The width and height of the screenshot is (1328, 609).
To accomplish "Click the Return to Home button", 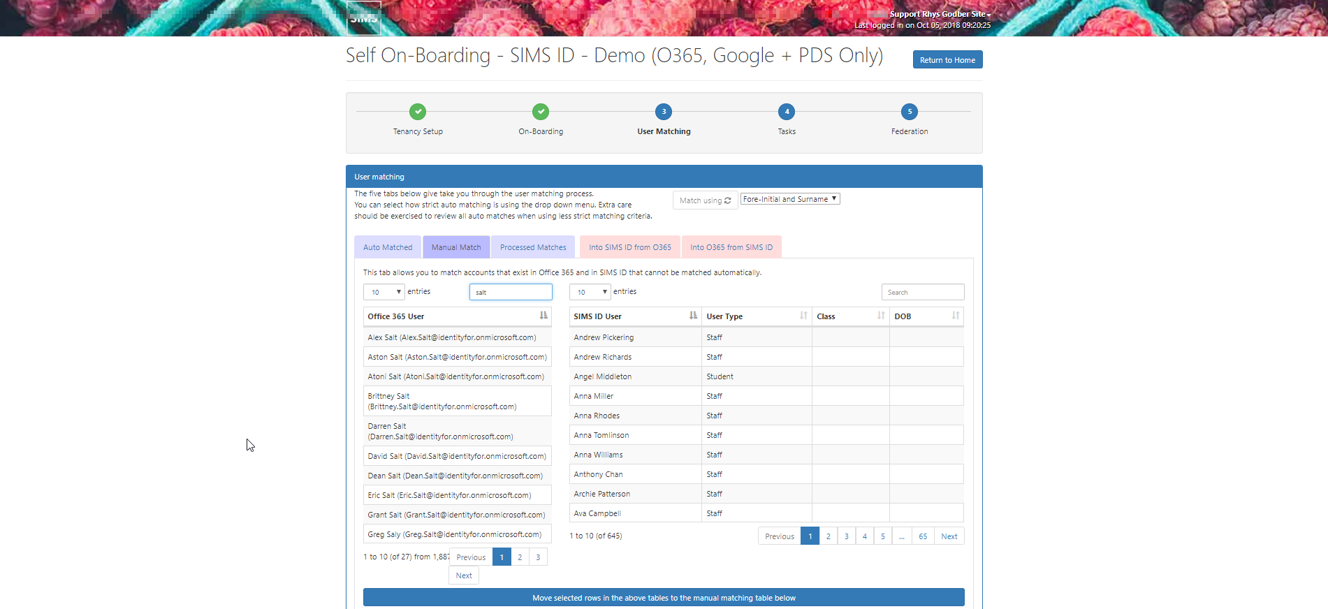I will 947,59.
